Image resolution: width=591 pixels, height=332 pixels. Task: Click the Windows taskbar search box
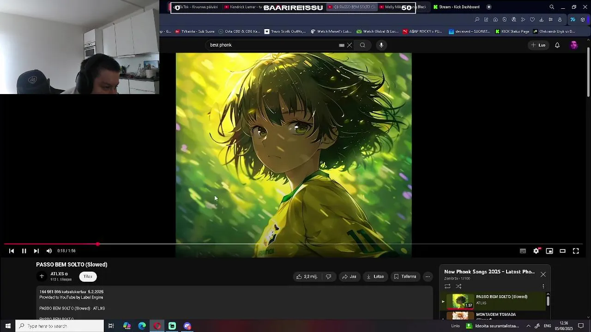[x=60, y=326]
